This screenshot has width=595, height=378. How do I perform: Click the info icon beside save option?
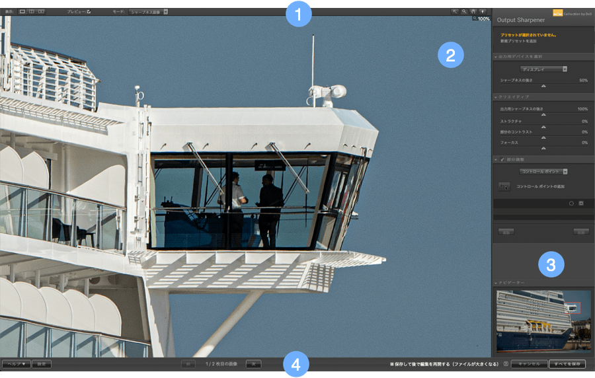[506, 364]
